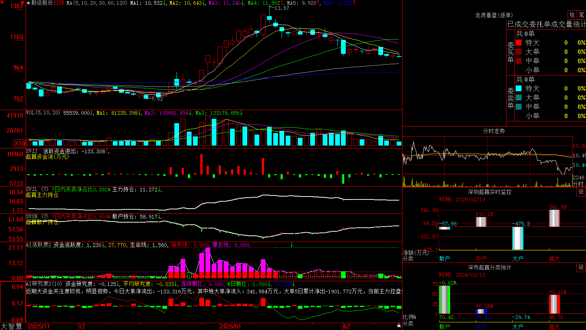Click the 2025/11 marker on the timeline

(39, 326)
